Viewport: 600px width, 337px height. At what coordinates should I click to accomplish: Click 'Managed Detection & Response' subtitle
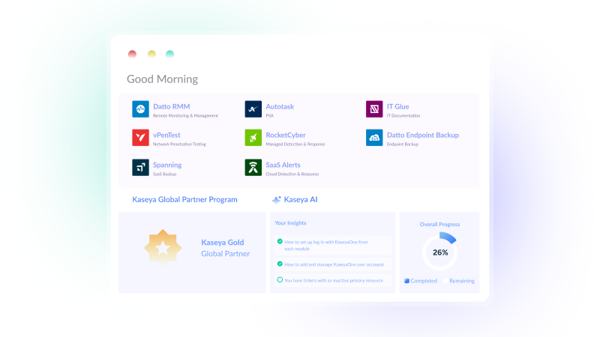(295, 145)
